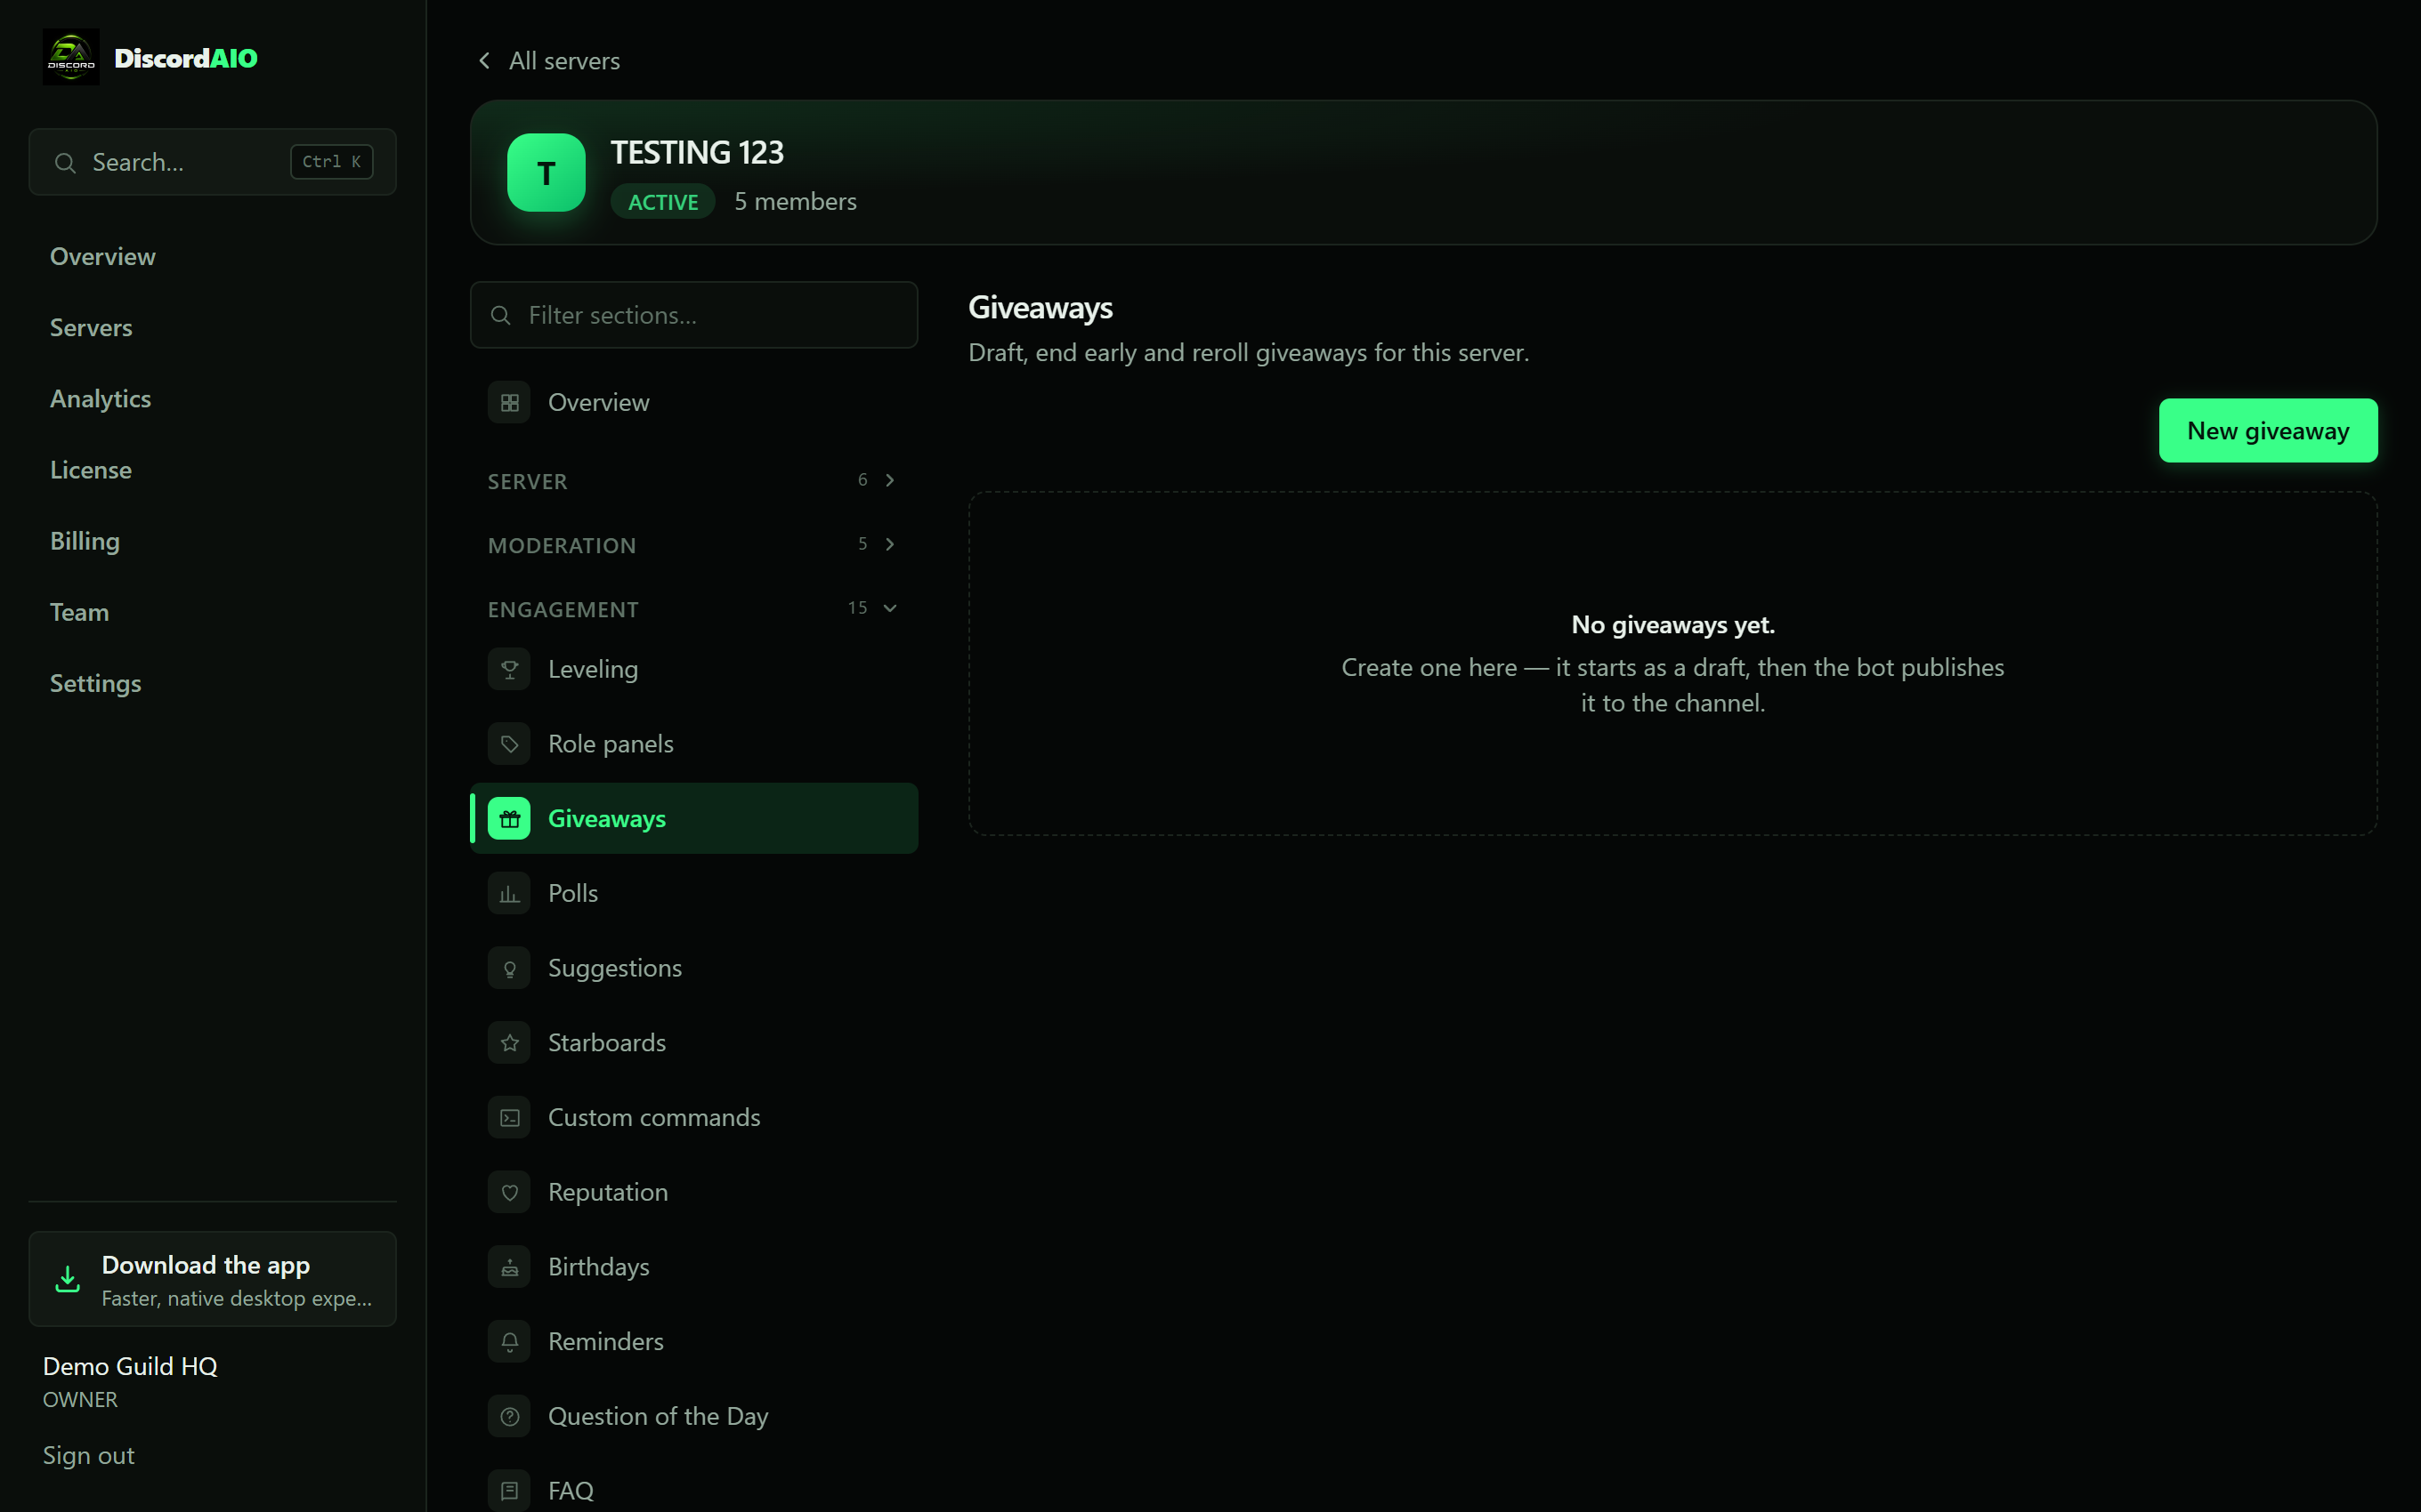Open the Leveling section
This screenshot has height=1512, width=2421.
click(693, 669)
